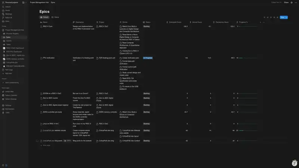Open the Notion AI assistant face button
Viewport: 299px width, 168px height.
[295, 163]
